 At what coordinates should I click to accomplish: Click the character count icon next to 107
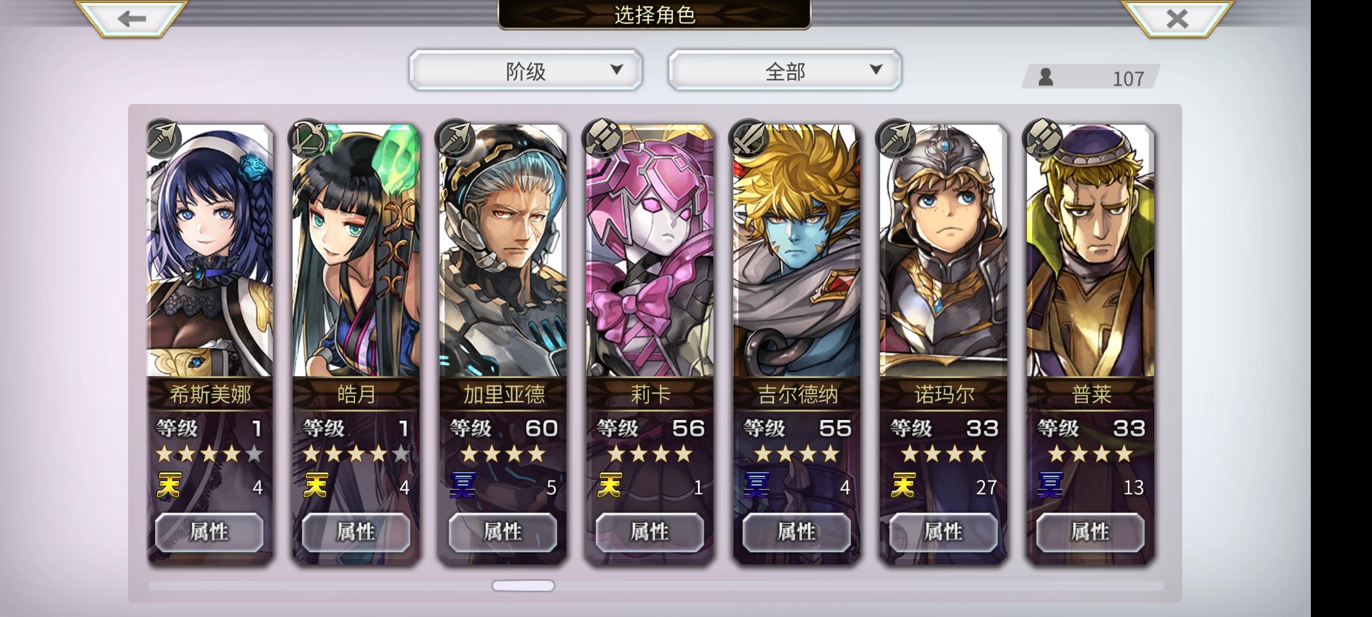1046,77
